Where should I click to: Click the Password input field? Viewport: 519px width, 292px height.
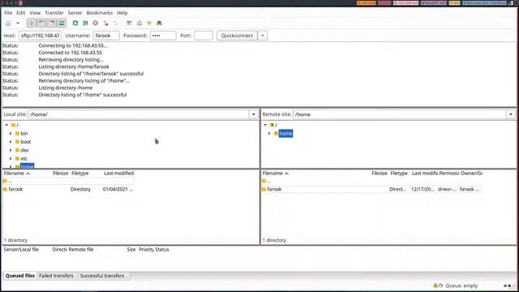(163, 36)
